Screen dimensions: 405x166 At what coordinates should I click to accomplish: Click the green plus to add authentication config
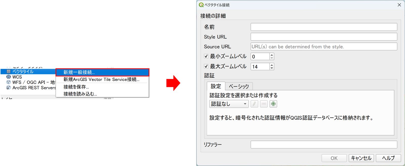coord(273,104)
